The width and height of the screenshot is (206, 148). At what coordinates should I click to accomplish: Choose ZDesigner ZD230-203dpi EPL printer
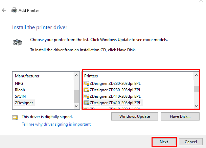tap(115, 84)
